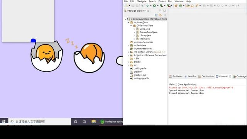The image size is (247, 139).
Task: Expand the JRE System Library node
Action: pyautogui.click(x=129, y=52)
